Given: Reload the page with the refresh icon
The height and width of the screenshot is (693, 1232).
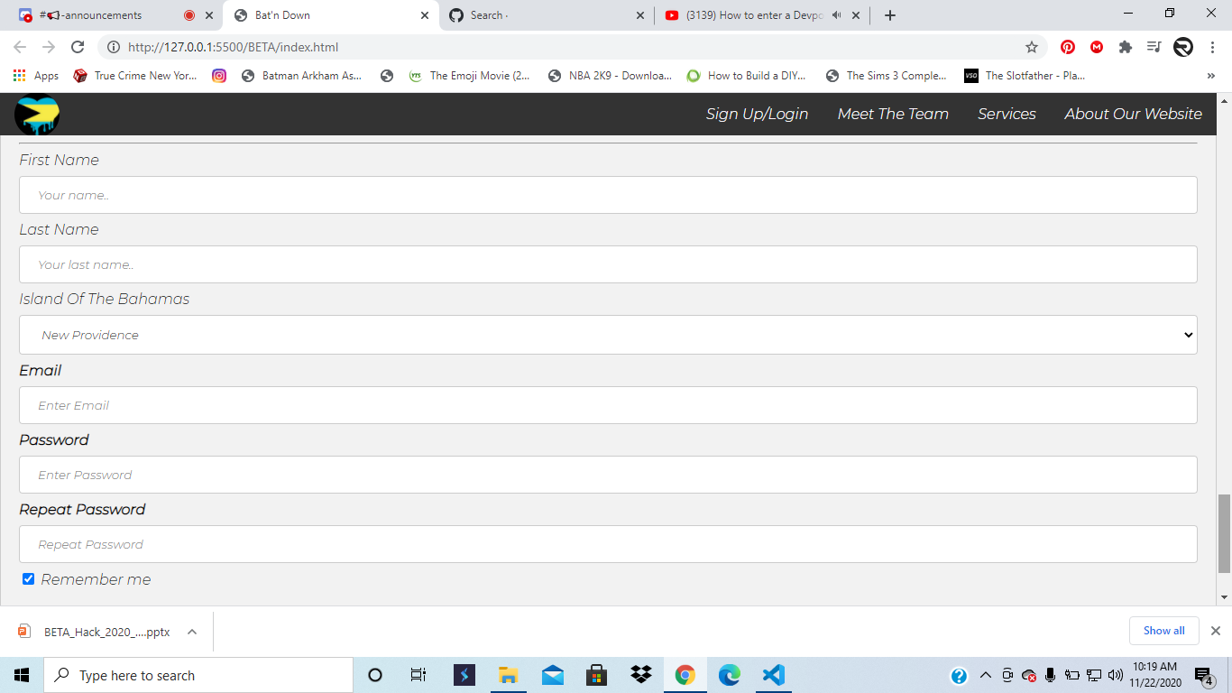Looking at the screenshot, I should tap(78, 47).
